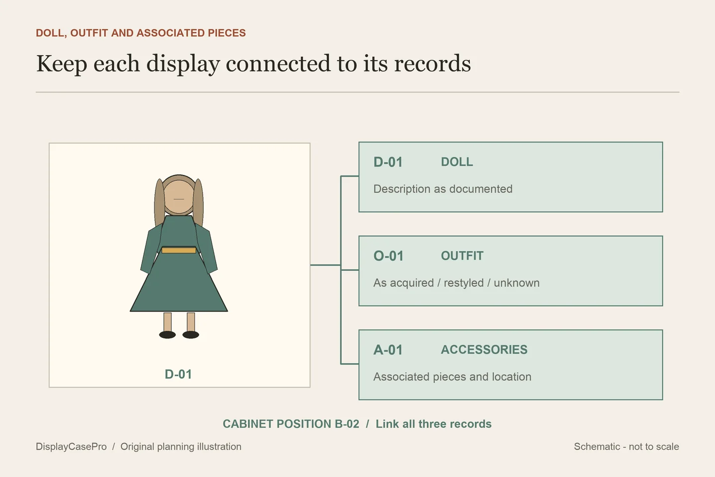
Task: Select the D-01 code in the DOLL card
Action: [x=388, y=162]
